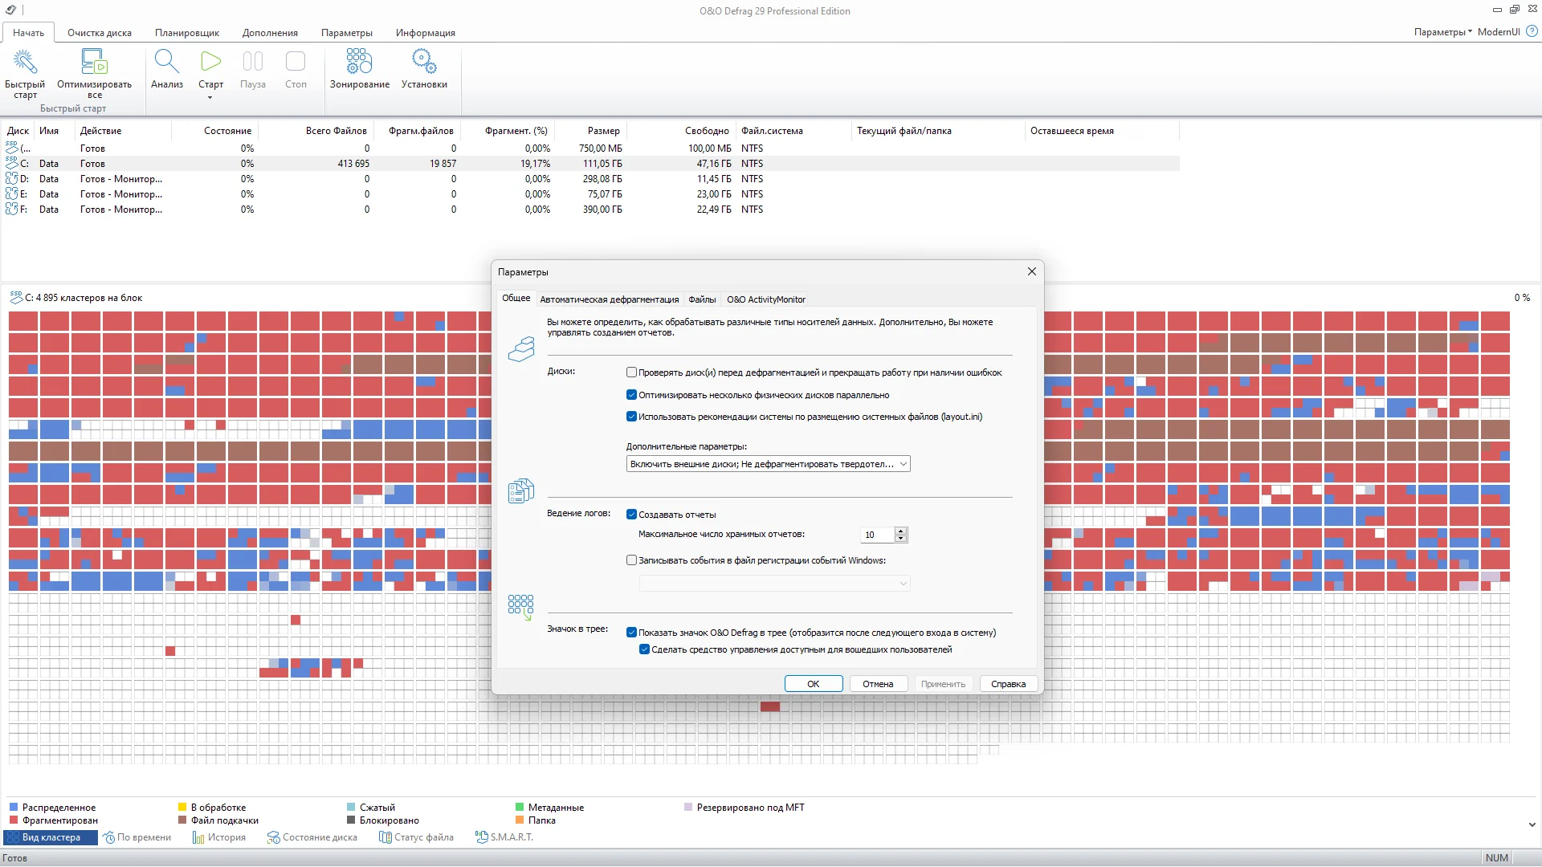Launch the Быстрый старт quick start tool
The height and width of the screenshot is (867, 1542).
click(25, 73)
